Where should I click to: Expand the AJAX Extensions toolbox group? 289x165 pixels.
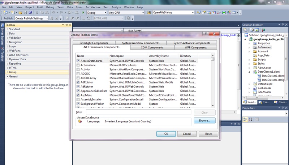8,55
